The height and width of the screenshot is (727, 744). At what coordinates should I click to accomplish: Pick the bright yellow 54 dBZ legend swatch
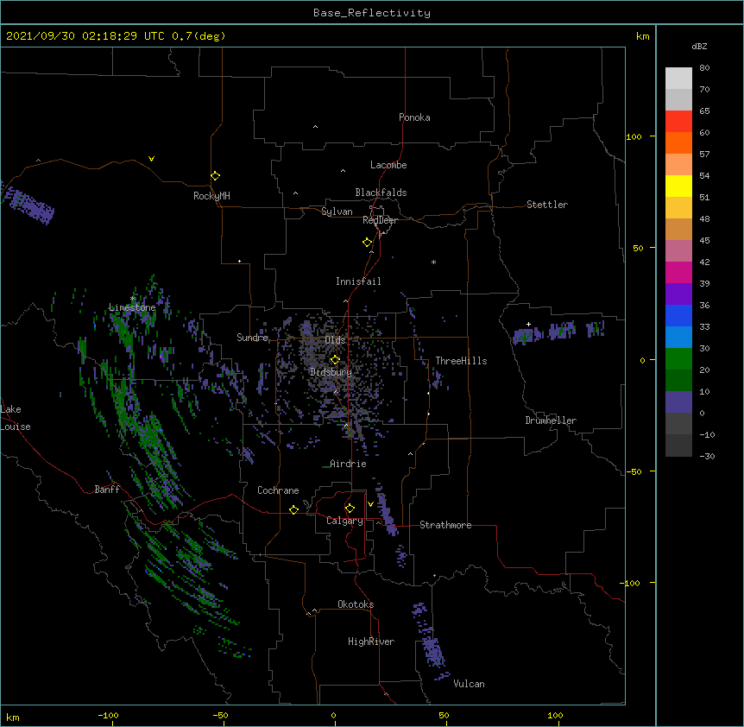678,186
